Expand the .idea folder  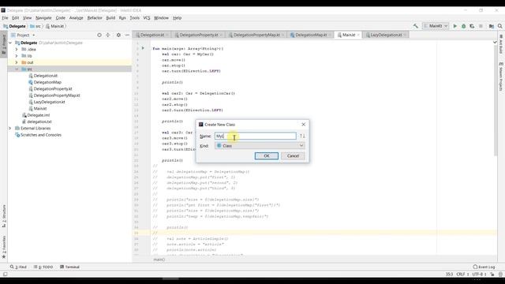(17, 49)
